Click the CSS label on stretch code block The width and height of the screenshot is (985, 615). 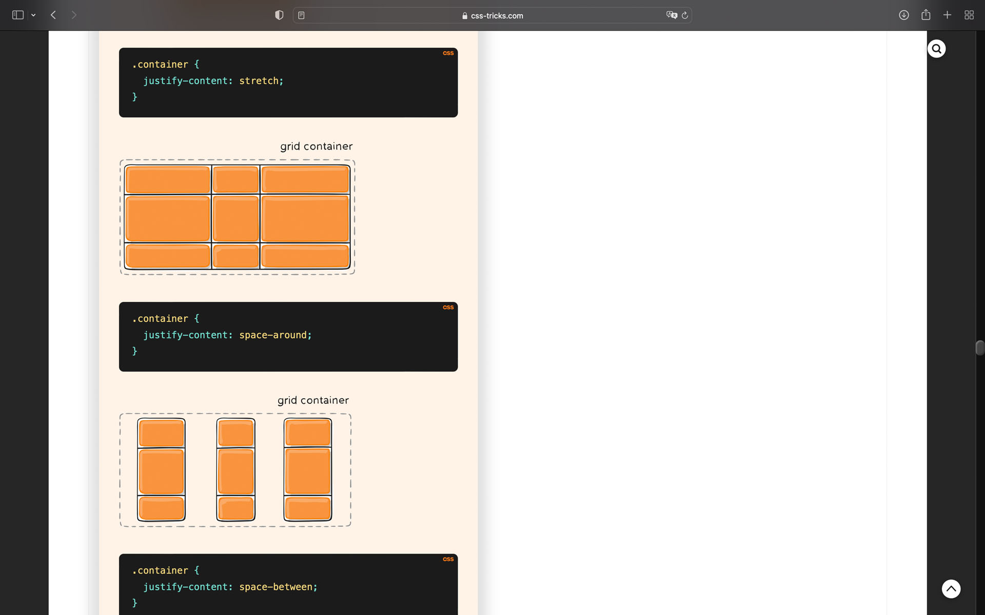448,53
